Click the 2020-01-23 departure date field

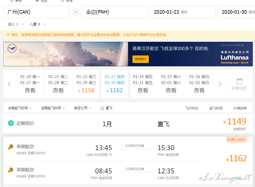coord(182,12)
